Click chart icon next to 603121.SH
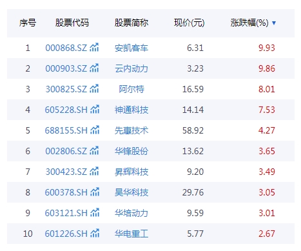Image resolution: width=301 pixels, height=251 pixels. tap(95, 213)
